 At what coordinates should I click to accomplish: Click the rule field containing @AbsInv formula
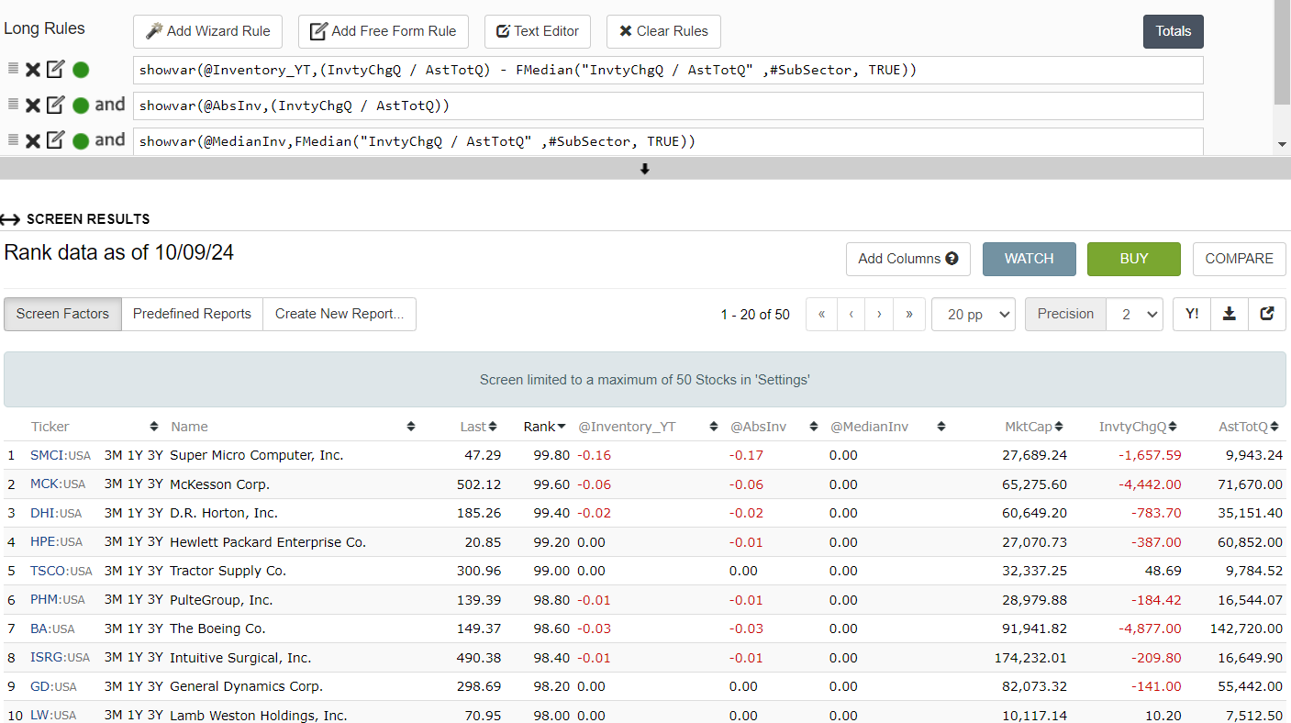click(668, 106)
